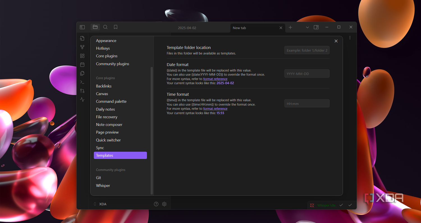Select Templates in settings sidebar
421x223 pixels.
pyautogui.click(x=120, y=155)
